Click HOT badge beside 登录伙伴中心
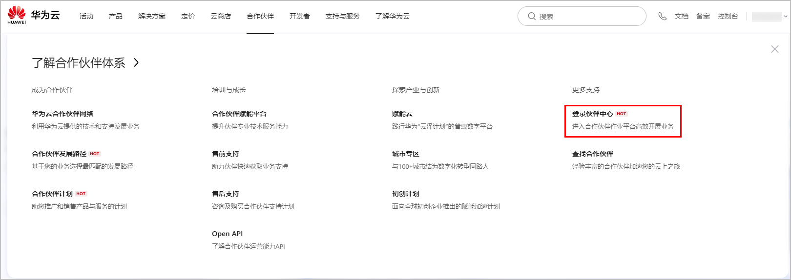This screenshot has height=280, width=791. click(x=622, y=114)
